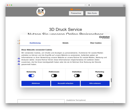The height and width of the screenshot is (111, 131).
Task: Open the shopping cart icon
Action: (72, 9)
